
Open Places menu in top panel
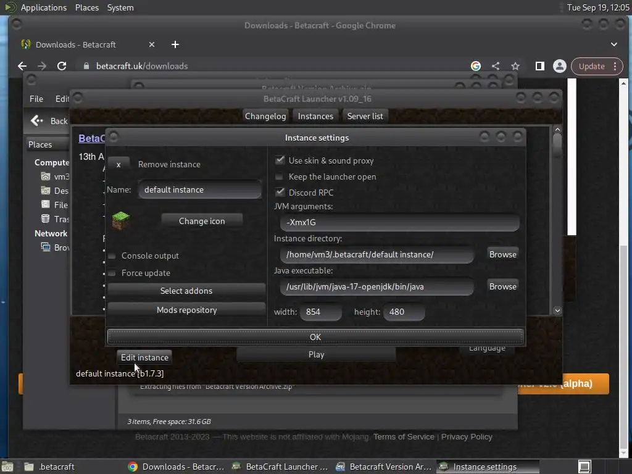coord(87,7)
